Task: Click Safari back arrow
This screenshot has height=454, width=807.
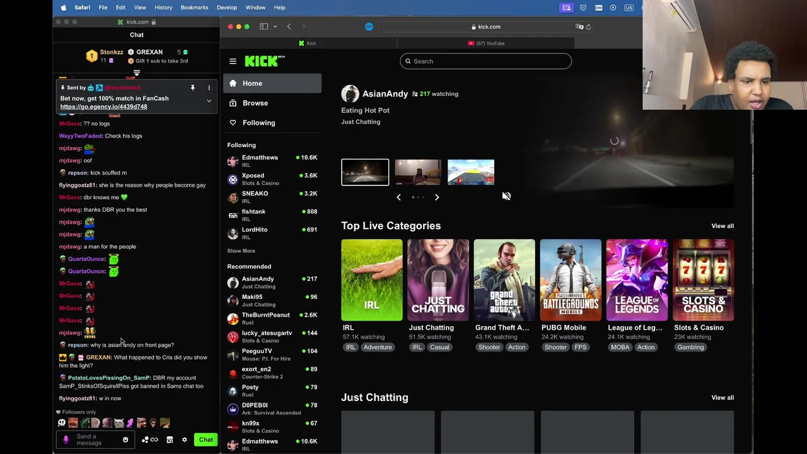Action: (x=289, y=26)
